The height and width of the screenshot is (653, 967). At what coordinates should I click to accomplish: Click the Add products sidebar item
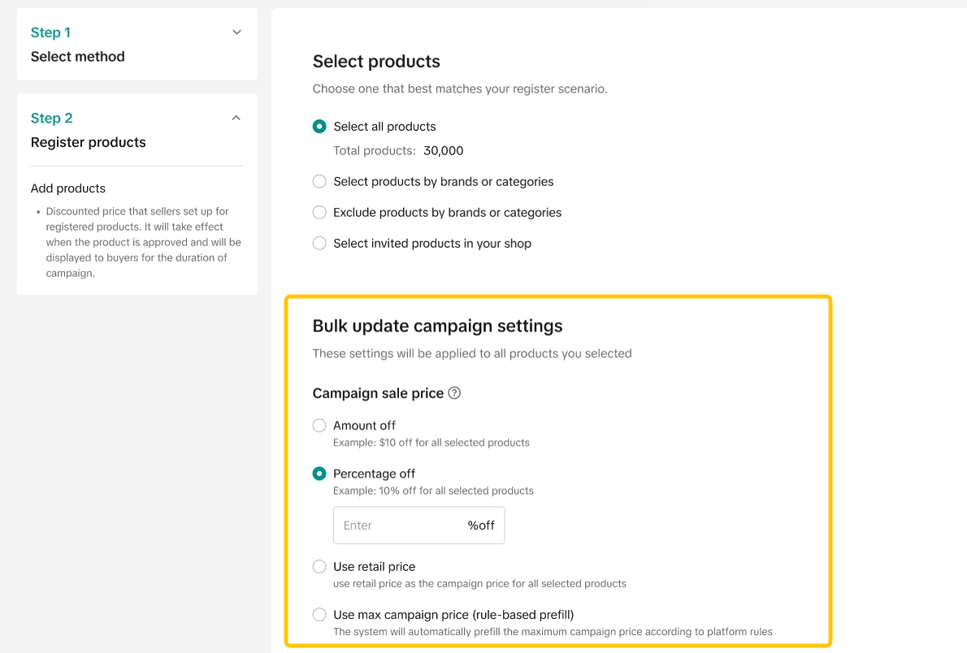coord(68,188)
